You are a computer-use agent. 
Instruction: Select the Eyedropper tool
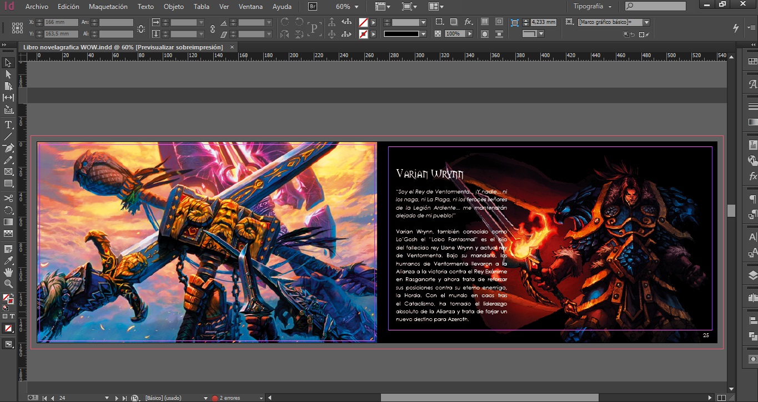(x=8, y=260)
